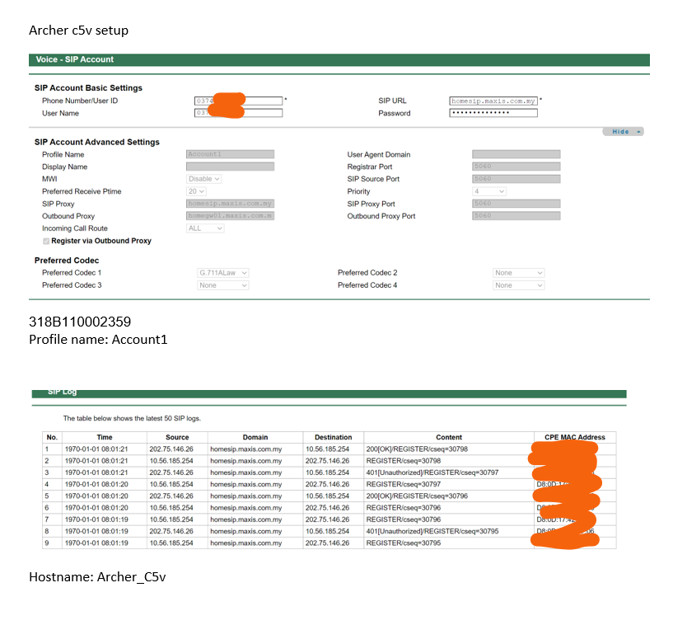Image resolution: width=687 pixels, height=625 pixels.
Task: Click text 'Hostname: Archer_C5v'
Action: pyautogui.click(x=97, y=576)
